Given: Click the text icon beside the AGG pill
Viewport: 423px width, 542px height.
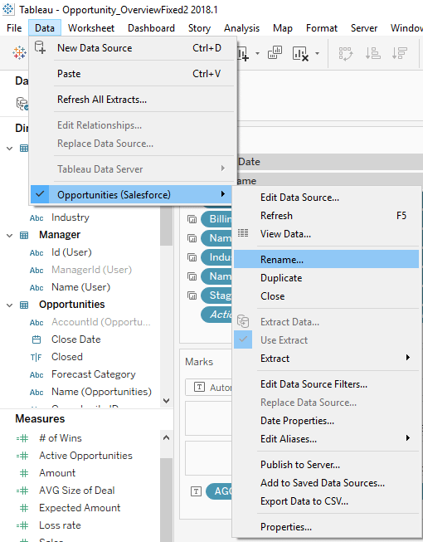Looking at the screenshot, I should pos(196,491).
